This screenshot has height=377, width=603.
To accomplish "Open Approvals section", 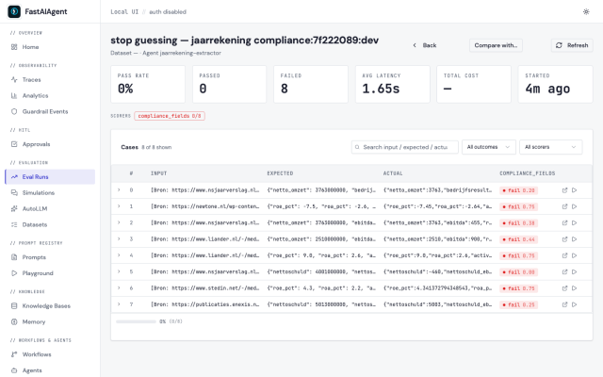I will click(36, 144).
